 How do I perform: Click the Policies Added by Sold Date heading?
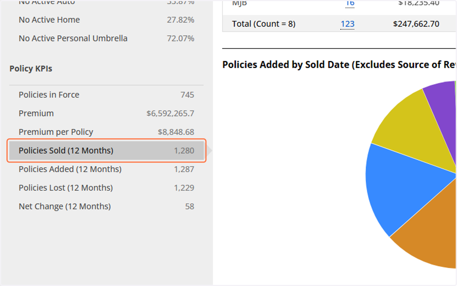(x=339, y=65)
